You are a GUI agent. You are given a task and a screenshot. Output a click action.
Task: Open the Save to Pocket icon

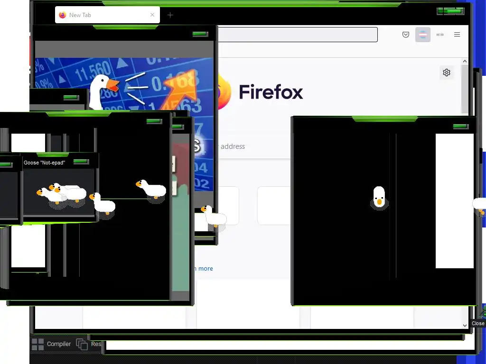point(406,35)
